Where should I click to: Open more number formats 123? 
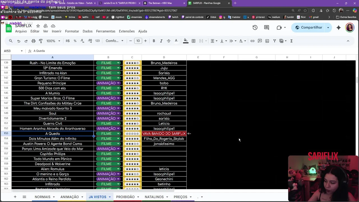[97, 41]
